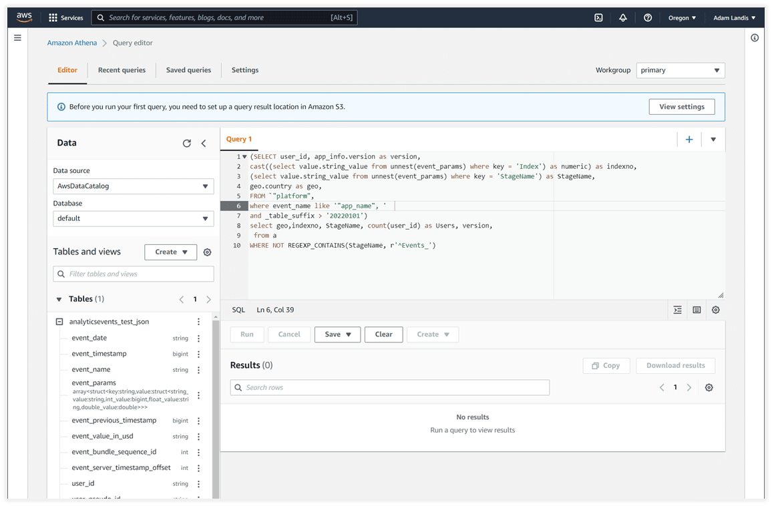Fold the SQL code at line 1

[244, 157]
